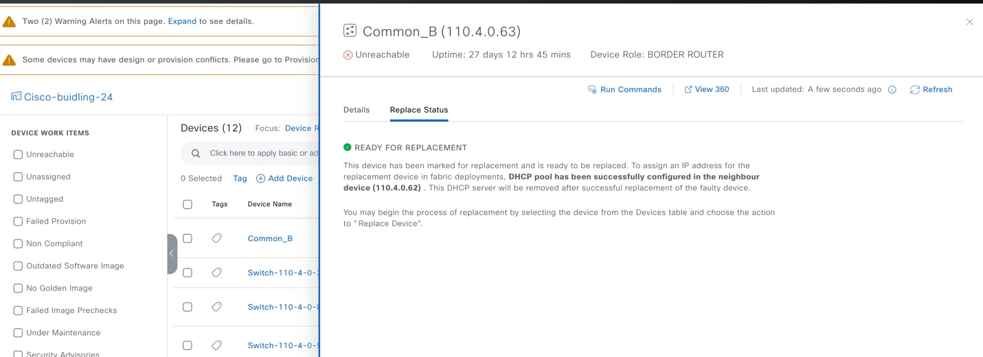Check the Unassigned filter checkbox

(x=18, y=176)
